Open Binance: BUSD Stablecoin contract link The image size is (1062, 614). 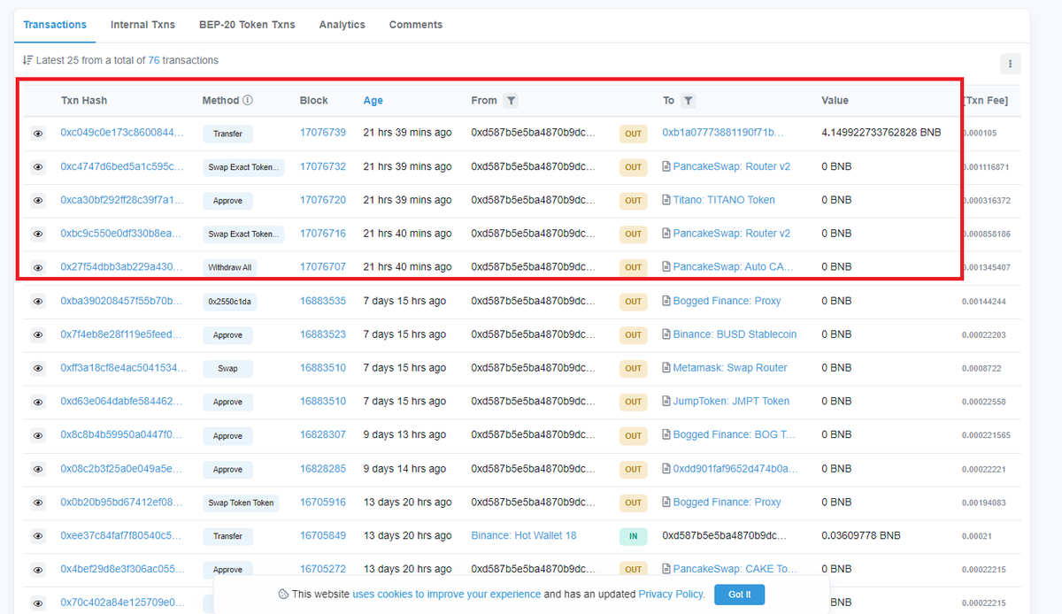click(735, 334)
